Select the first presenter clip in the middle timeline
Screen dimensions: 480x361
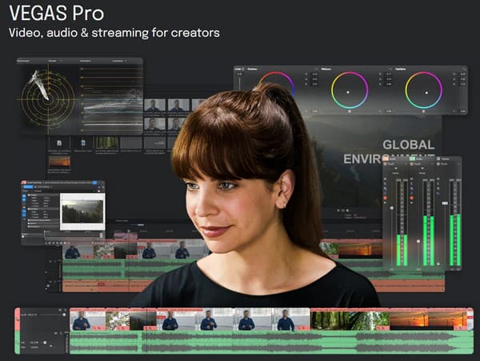coord(78,251)
